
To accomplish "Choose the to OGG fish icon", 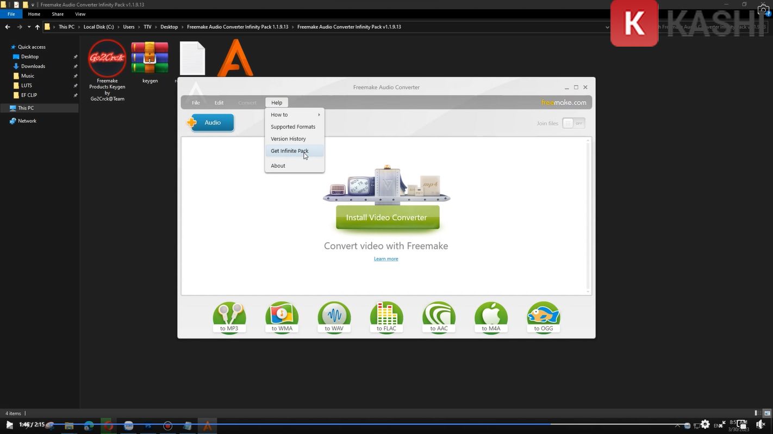I will click(543, 317).
